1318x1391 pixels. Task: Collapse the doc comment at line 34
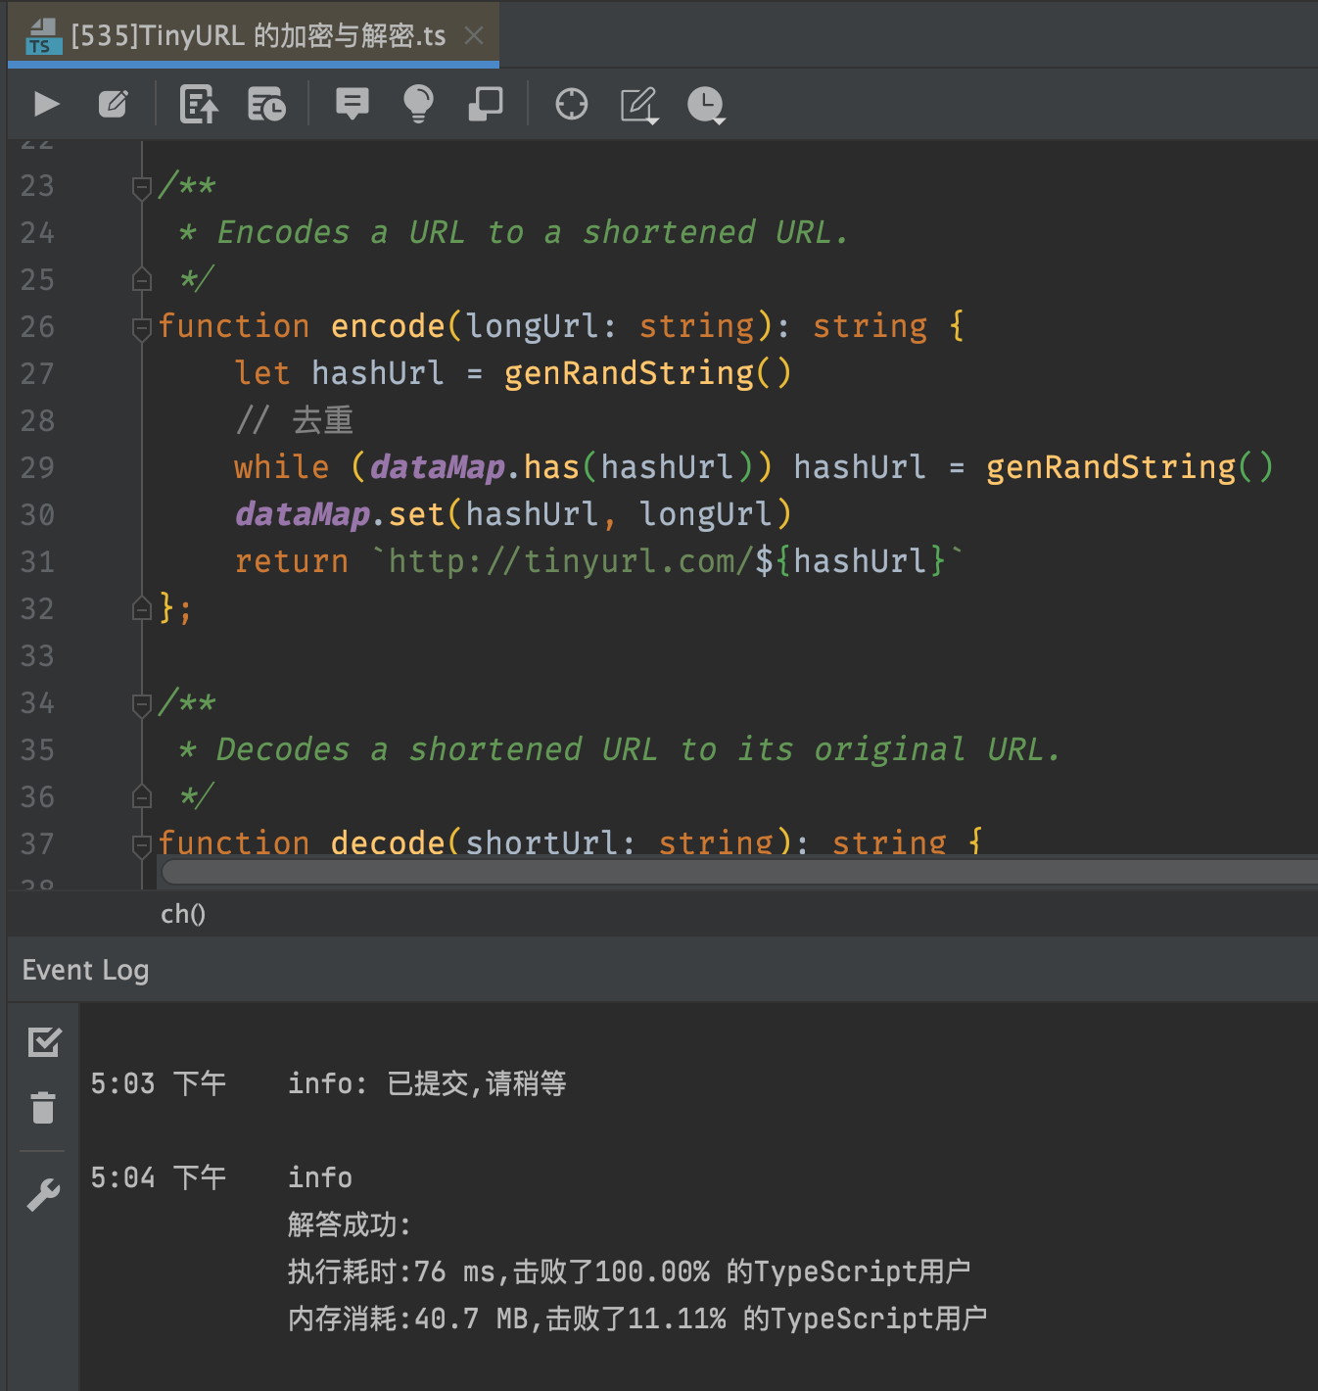tap(142, 703)
